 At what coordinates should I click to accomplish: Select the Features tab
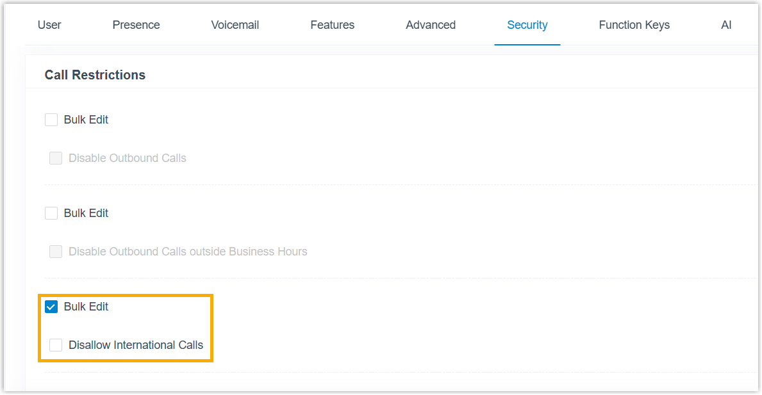click(x=332, y=25)
